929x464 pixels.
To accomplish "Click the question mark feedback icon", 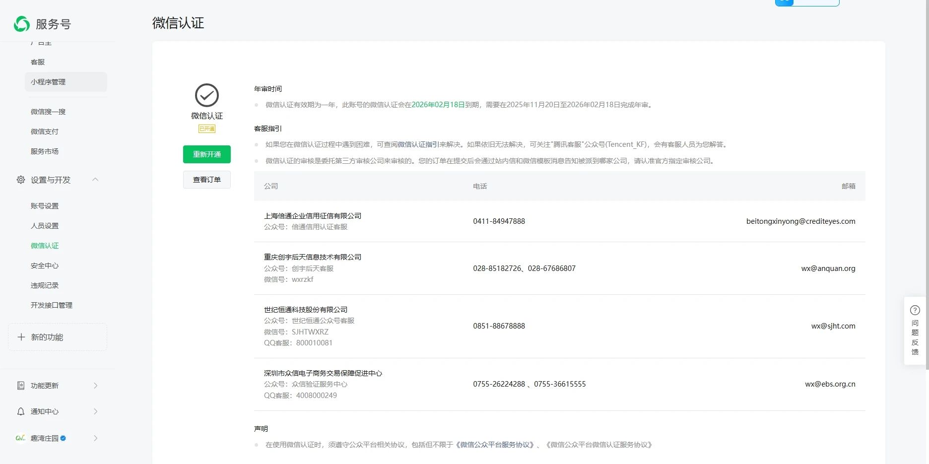I will tap(915, 310).
